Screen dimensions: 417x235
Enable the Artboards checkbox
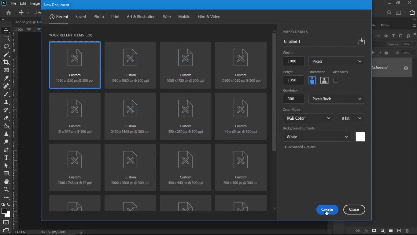pyautogui.click(x=336, y=80)
